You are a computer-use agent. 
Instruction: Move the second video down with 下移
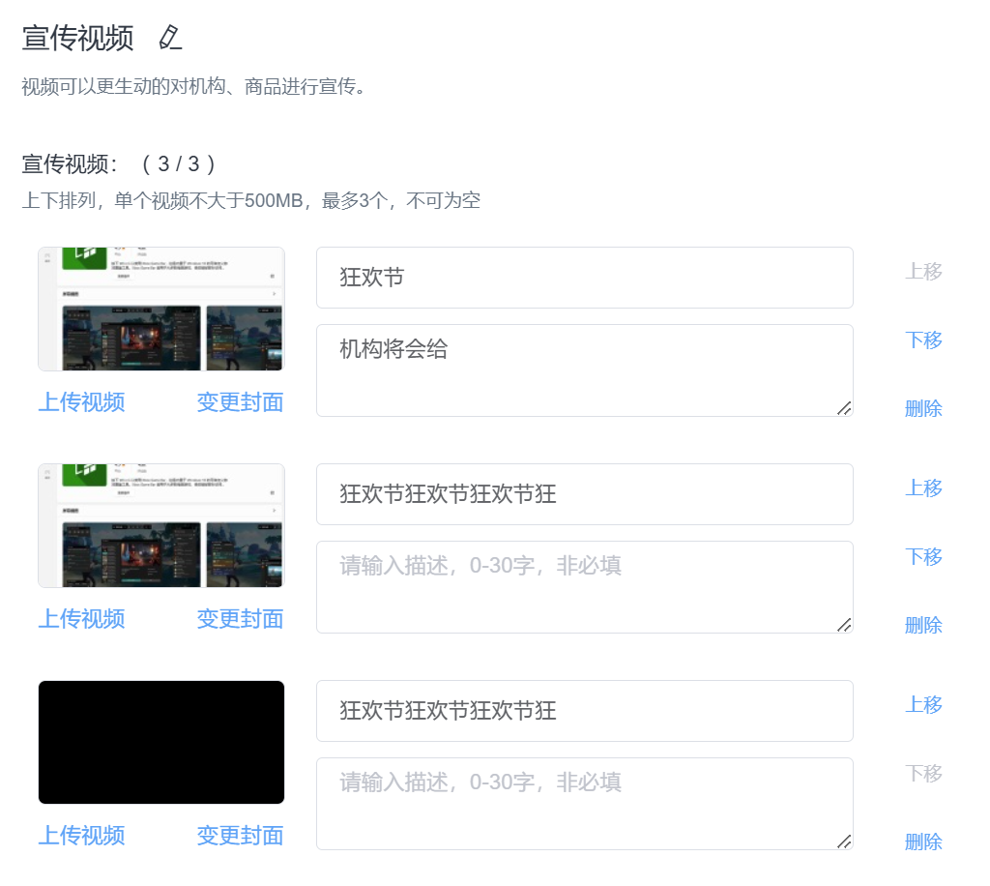click(x=923, y=557)
